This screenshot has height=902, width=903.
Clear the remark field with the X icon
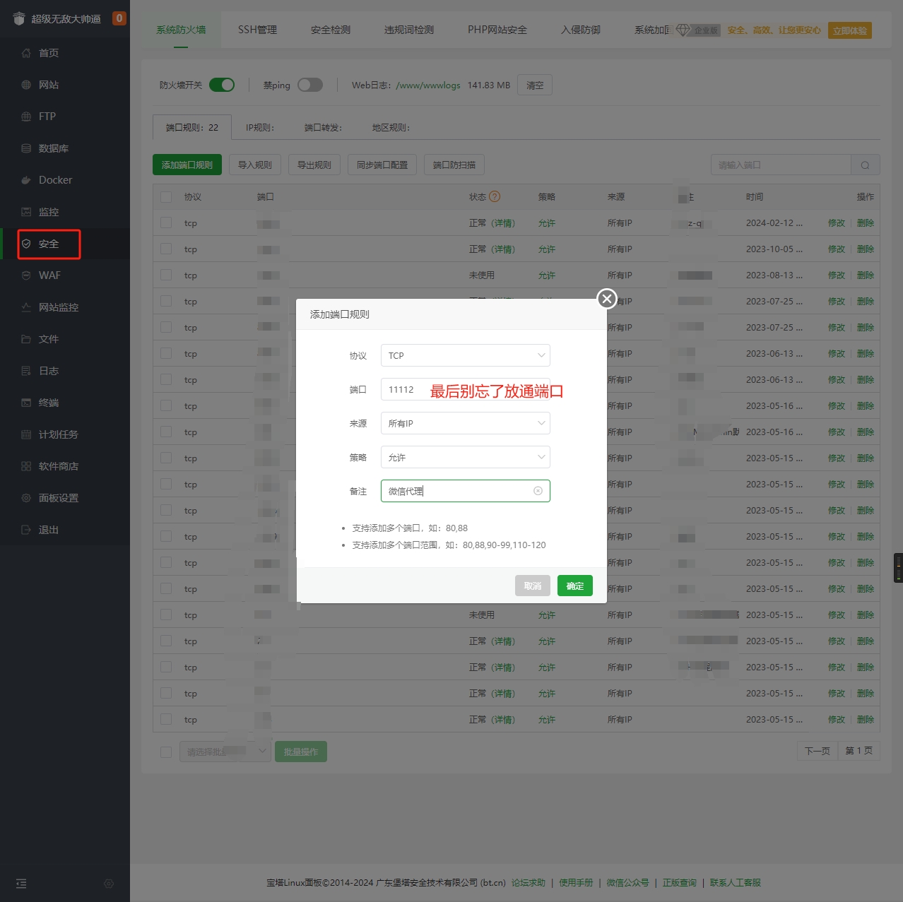[x=538, y=491]
